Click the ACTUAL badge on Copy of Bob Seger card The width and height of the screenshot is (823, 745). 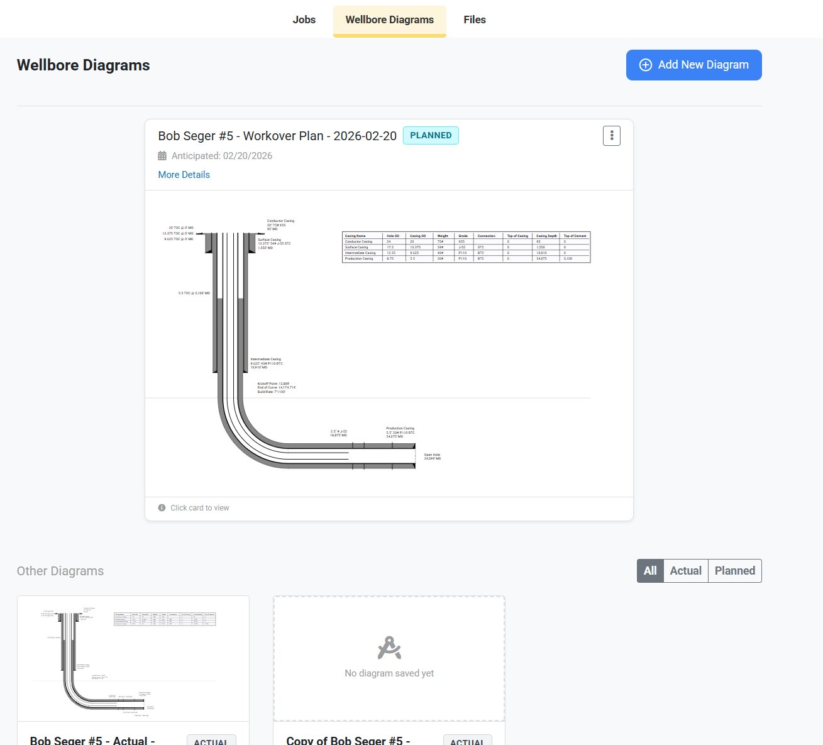pos(467,741)
